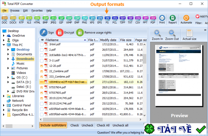Print selected files with Print icon
The height and width of the screenshot is (136, 208).
coord(162,20)
